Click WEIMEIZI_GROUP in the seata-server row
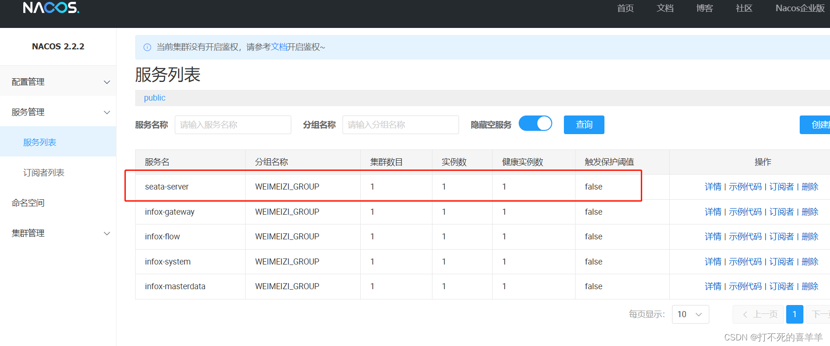 point(287,187)
